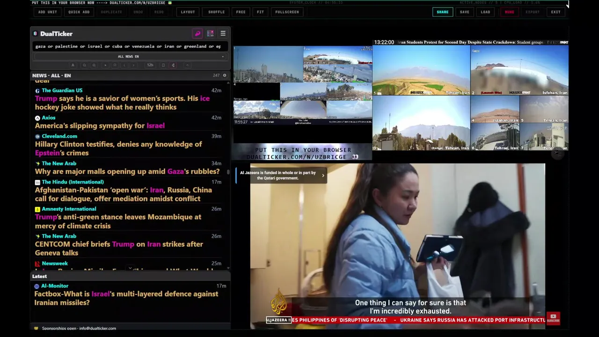The image size is (599, 337).
Task: Toggle the 12h time range button
Action: click(x=150, y=65)
